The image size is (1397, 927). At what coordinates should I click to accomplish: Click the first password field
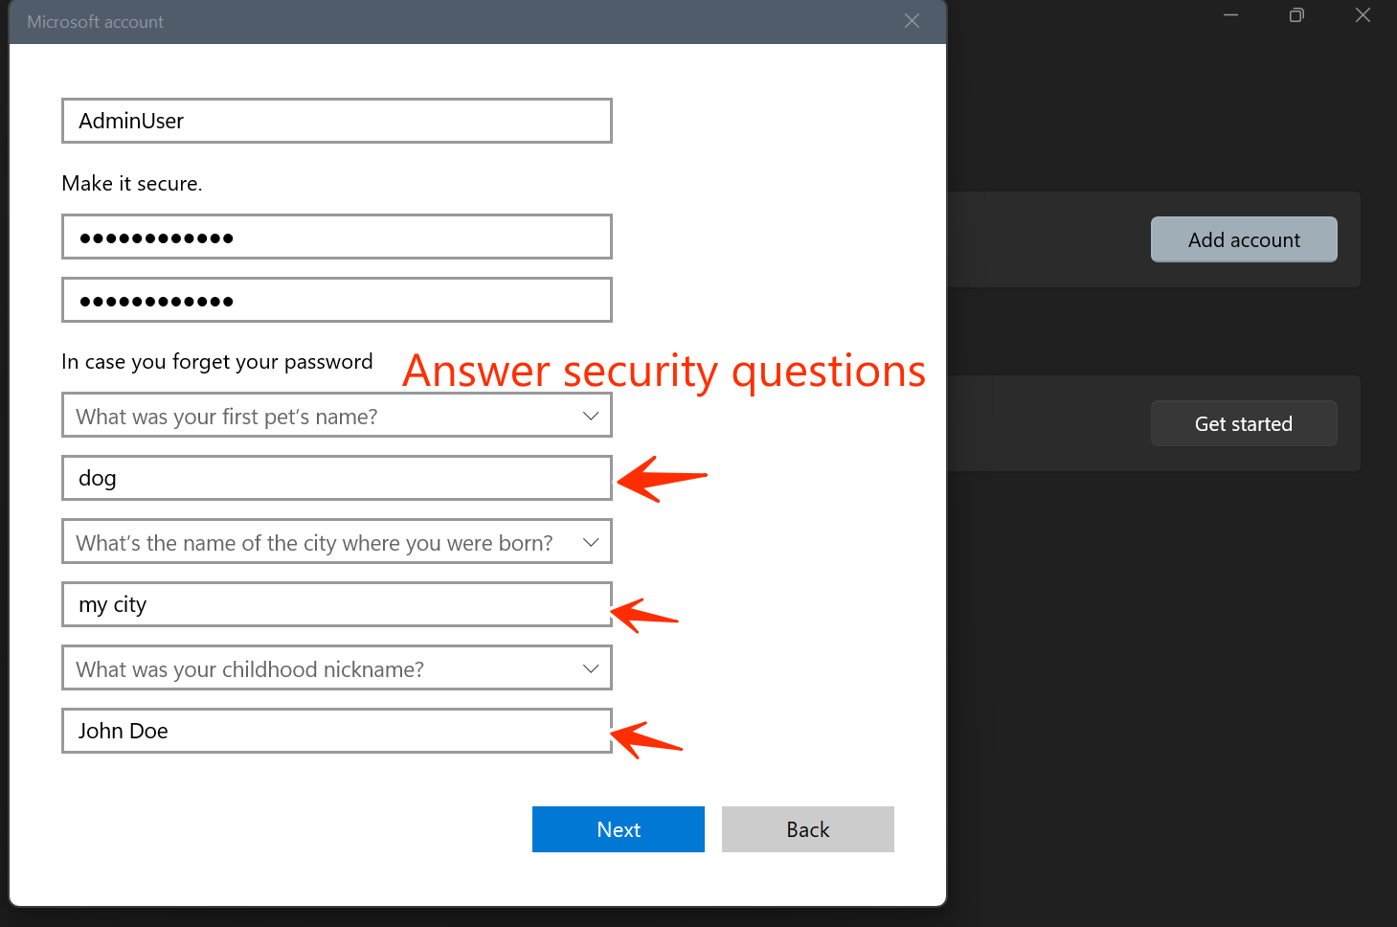[x=336, y=237]
